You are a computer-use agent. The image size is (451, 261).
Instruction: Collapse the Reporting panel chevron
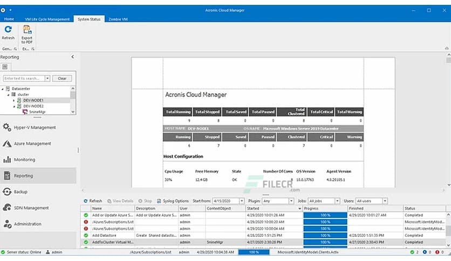click(x=72, y=57)
